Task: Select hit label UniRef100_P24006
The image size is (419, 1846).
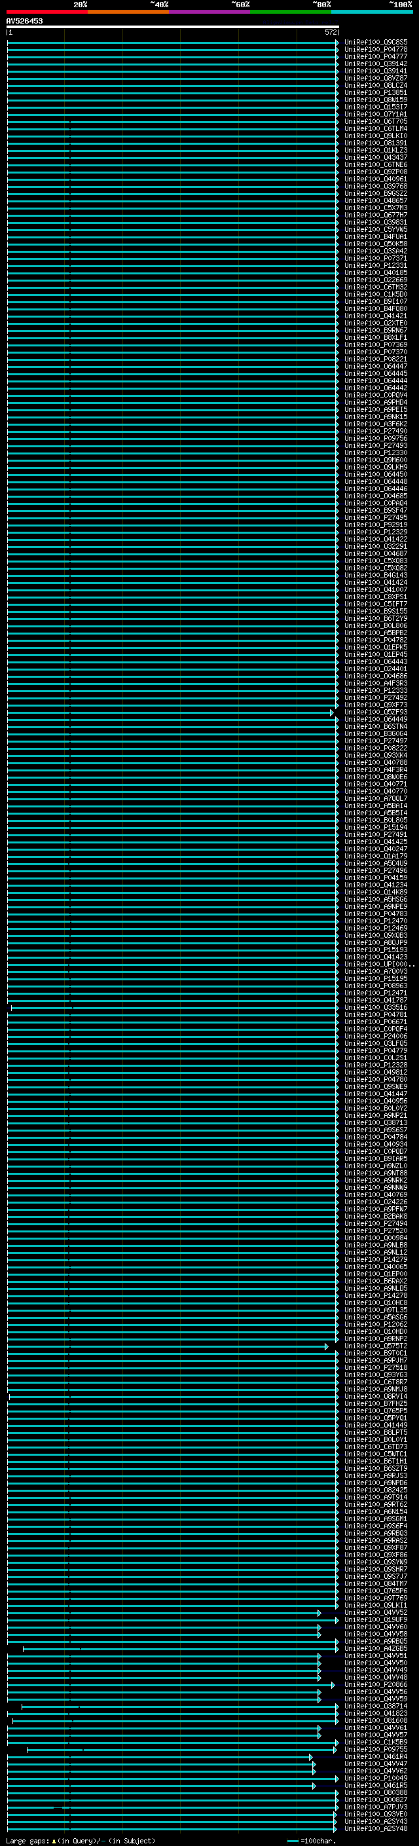Action: coord(376,1036)
